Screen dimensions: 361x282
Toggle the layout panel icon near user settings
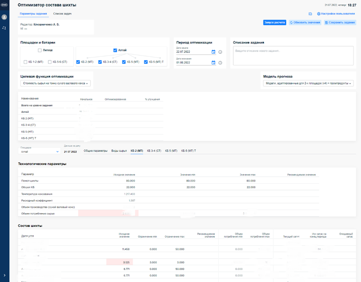tap(310, 14)
